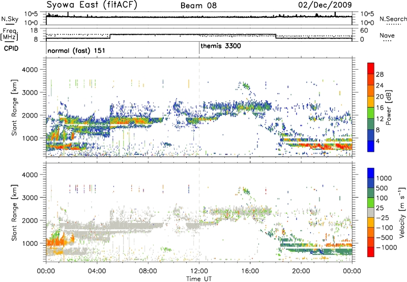Viewport: 407px width, 282px height.
Task: Click the dashed 12:00 CPID marker in velocity panel
Action: coord(199,212)
